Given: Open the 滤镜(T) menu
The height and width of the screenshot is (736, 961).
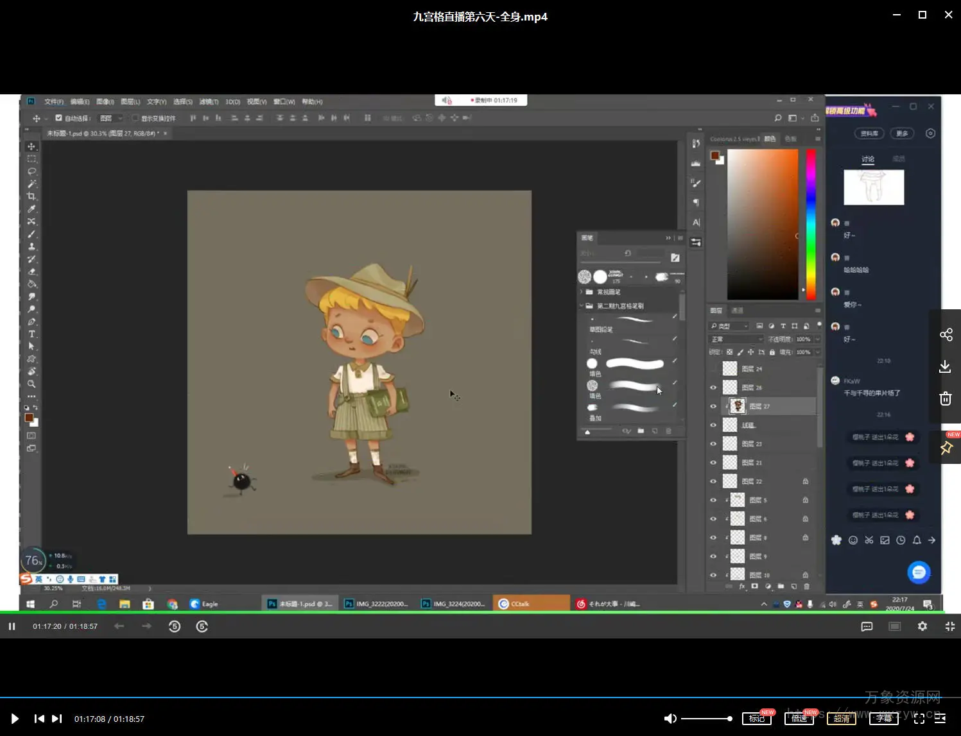Looking at the screenshot, I should (209, 101).
